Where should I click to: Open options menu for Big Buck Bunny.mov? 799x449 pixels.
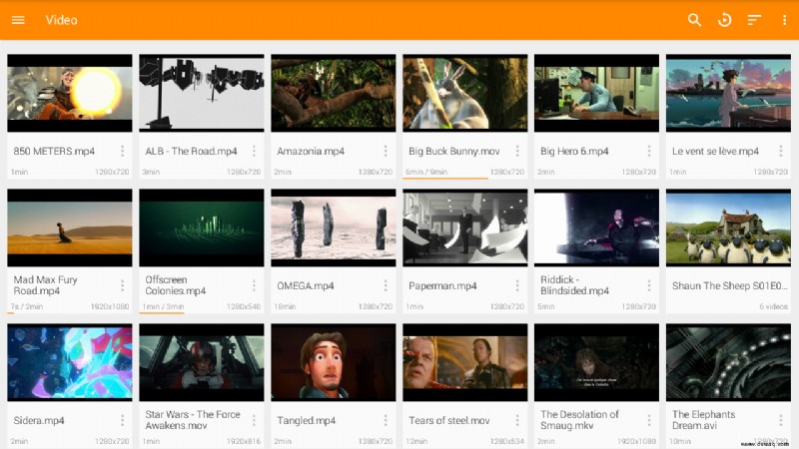517,151
